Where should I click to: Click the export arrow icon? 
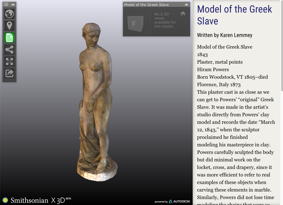[9, 73]
